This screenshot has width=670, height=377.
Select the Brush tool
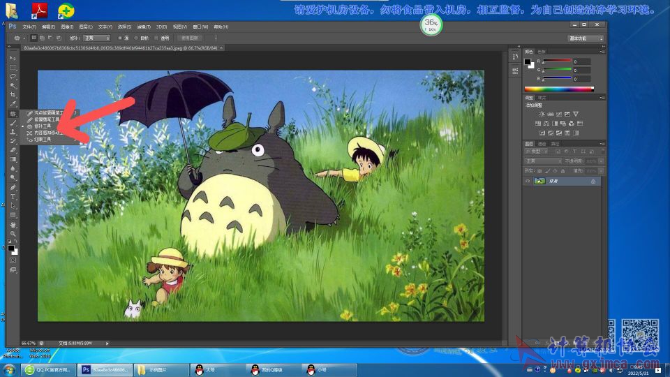(13, 123)
